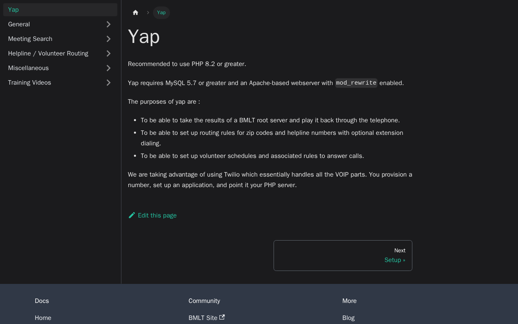Click the external link icon beside BMLT Site
The width and height of the screenshot is (518, 324).
(x=222, y=317)
